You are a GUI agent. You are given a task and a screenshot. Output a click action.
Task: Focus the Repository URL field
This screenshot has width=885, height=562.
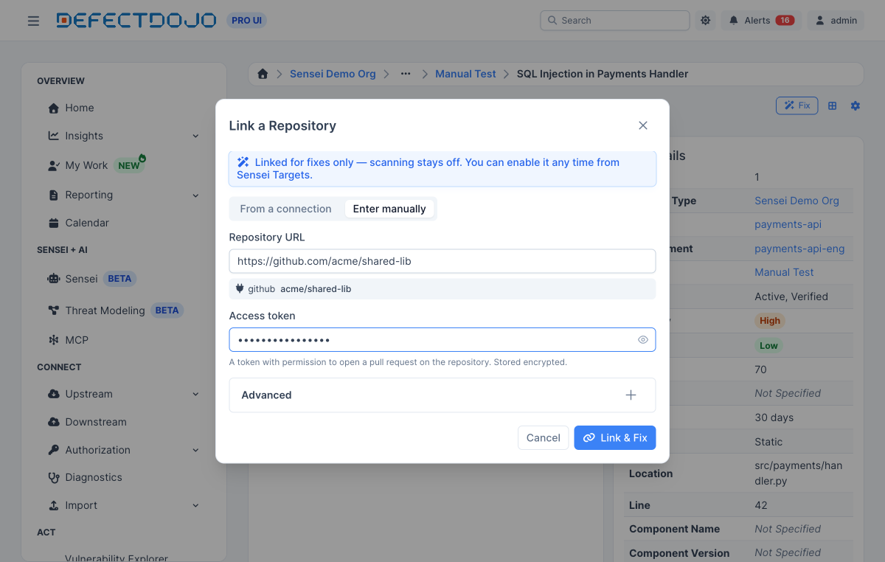tap(442, 261)
